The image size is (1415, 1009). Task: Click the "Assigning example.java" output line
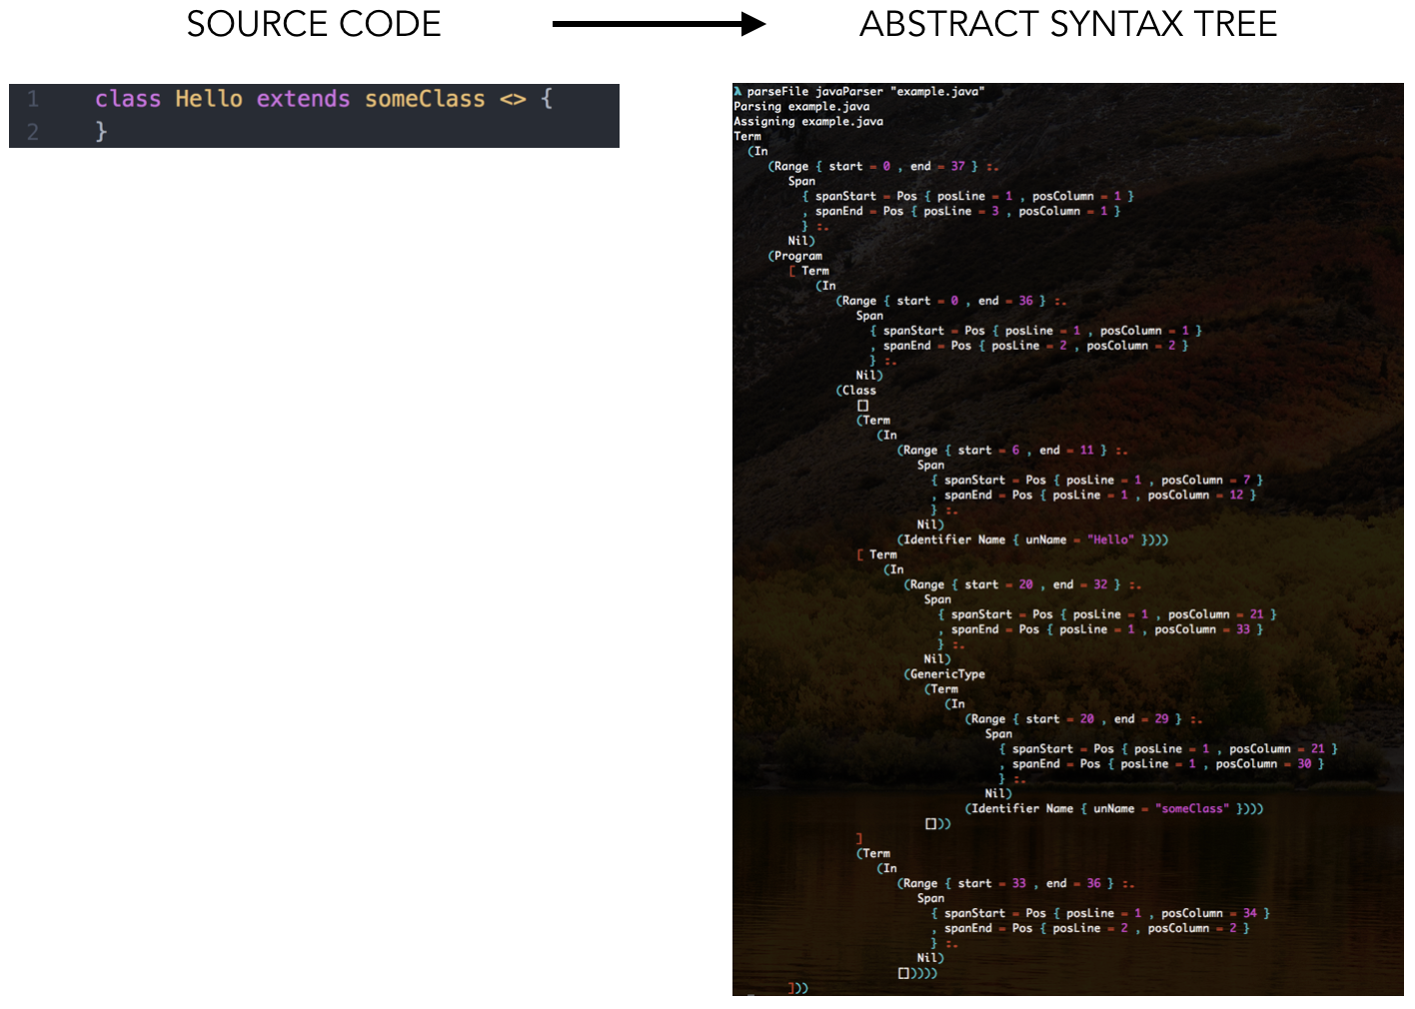coord(808,121)
